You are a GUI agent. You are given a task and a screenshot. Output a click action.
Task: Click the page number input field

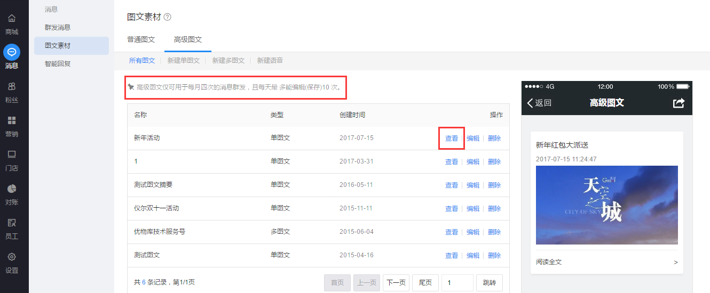[457, 283]
